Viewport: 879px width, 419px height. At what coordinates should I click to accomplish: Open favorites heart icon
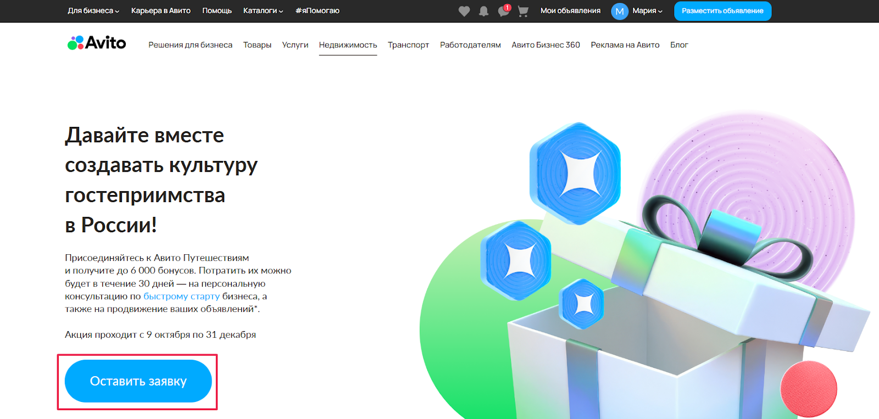pos(464,11)
